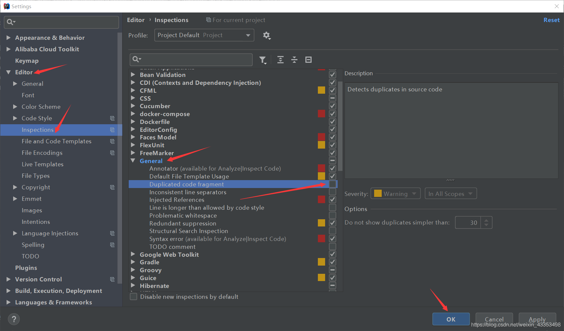Click the duplicates threshold value field
This screenshot has height=331, width=564.
468,223
